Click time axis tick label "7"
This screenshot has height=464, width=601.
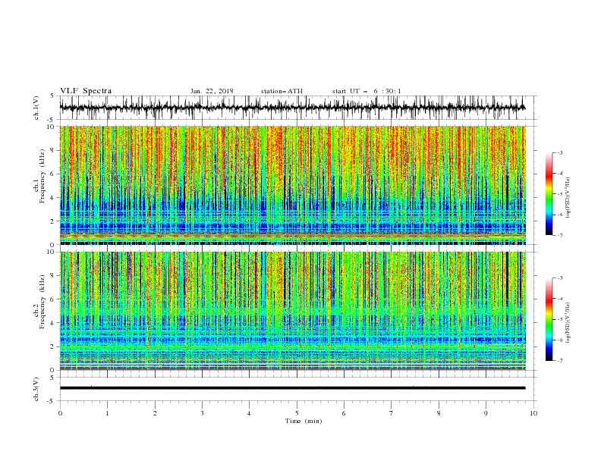pyautogui.click(x=392, y=413)
